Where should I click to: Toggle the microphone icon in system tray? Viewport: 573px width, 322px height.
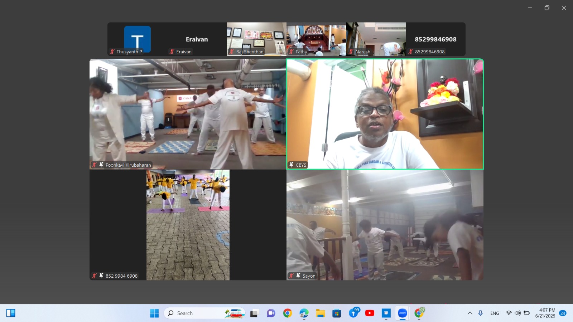tap(481, 313)
